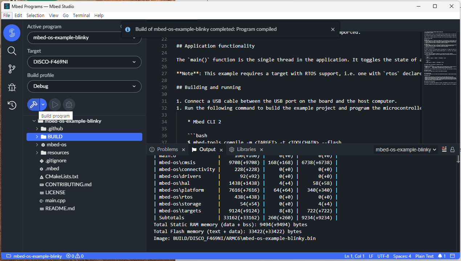This screenshot has width=461, height=261.
Task: Click the info icon in the build notification
Action: (128, 29)
